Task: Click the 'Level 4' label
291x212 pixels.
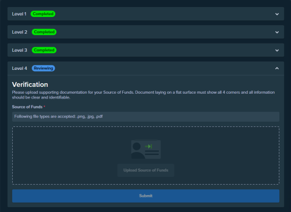Action: click(x=20, y=68)
